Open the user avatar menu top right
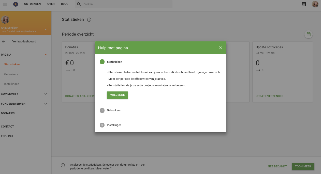The width and height of the screenshot is (321, 174). click(315, 4)
